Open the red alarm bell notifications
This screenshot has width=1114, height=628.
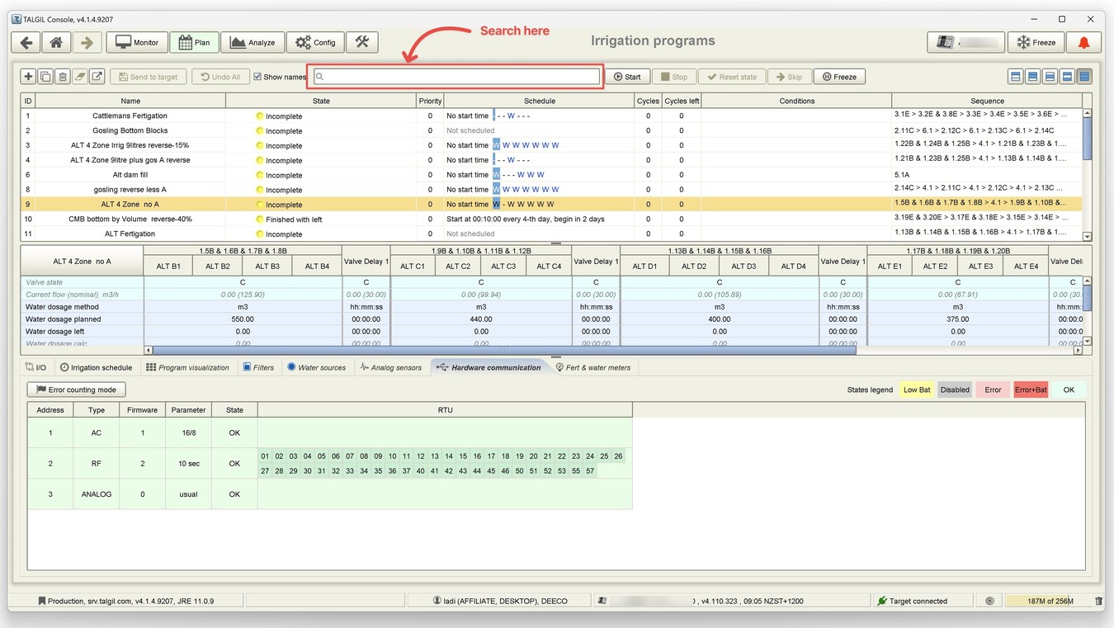1084,42
